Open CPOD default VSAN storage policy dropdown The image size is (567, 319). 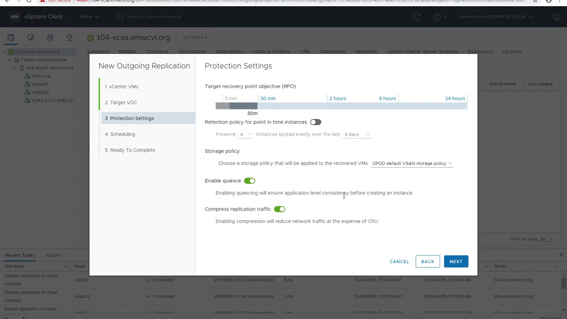pyautogui.click(x=412, y=163)
